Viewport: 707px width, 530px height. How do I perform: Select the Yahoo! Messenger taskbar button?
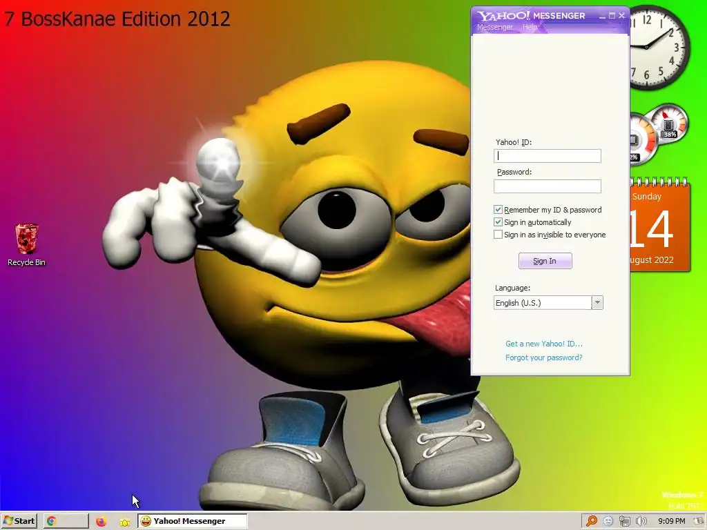coord(193,521)
